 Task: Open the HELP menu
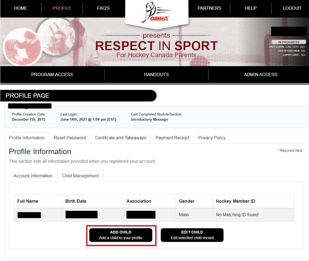(x=251, y=8)
